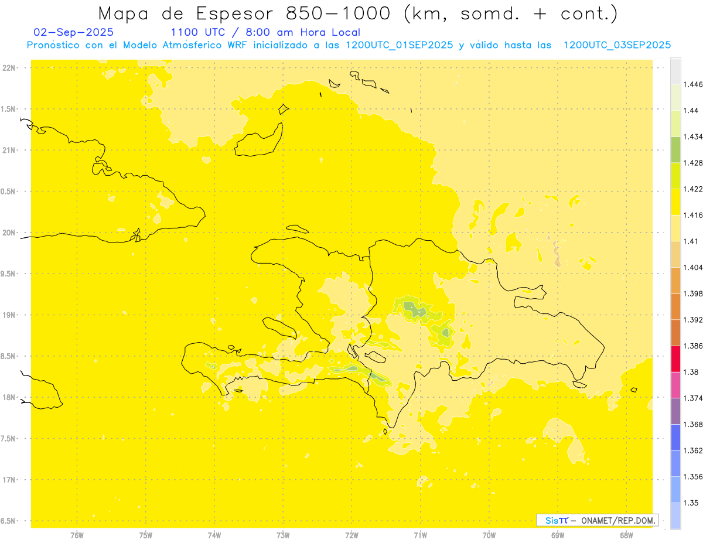Pick the red swatch between 1.38 and 1.386
Screen dimensions: 703x543
(675, 358)
